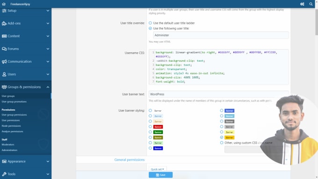Expand the Forums menu chevron
The height and width of the screenshot is (179, 318).
point(48,49)
